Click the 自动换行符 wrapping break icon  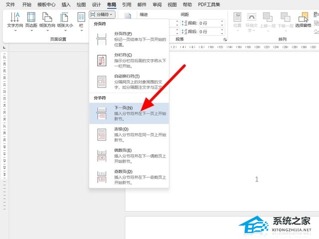pyautogui.click(x=102, y=82)
